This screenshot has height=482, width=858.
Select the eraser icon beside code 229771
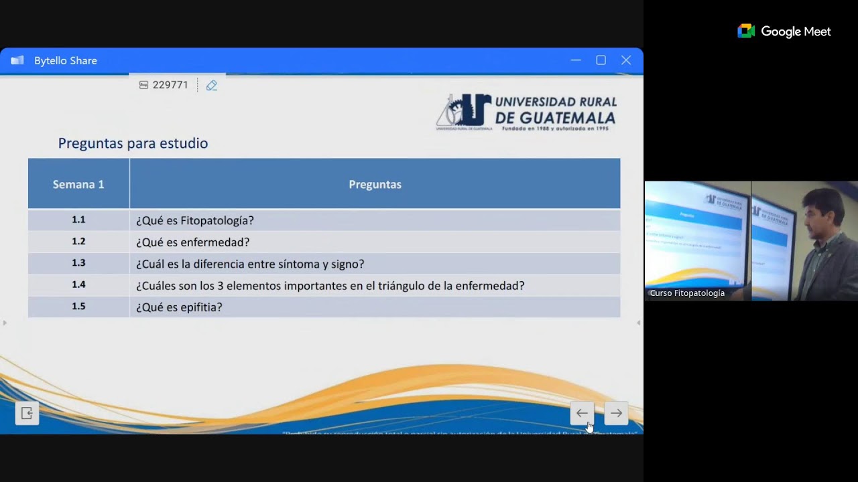212,85
